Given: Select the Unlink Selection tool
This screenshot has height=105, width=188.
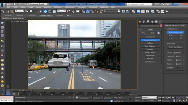Looking at the screenshot, I should coord(7,11).
